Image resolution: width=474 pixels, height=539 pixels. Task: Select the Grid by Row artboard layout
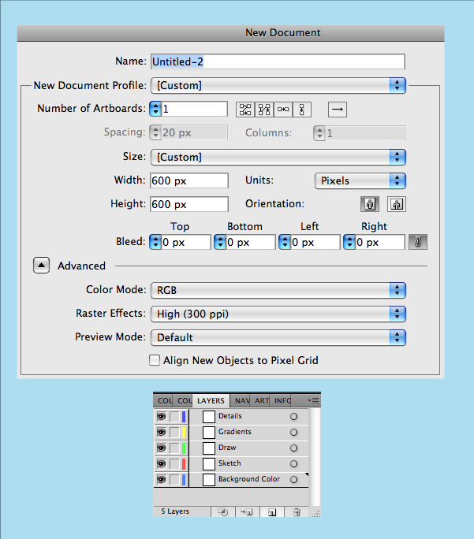point(245,109)
